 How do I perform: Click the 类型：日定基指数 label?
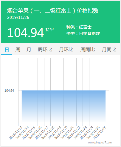[83, 33]
